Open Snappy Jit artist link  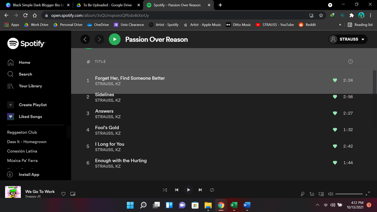click(x=33, y=196)
